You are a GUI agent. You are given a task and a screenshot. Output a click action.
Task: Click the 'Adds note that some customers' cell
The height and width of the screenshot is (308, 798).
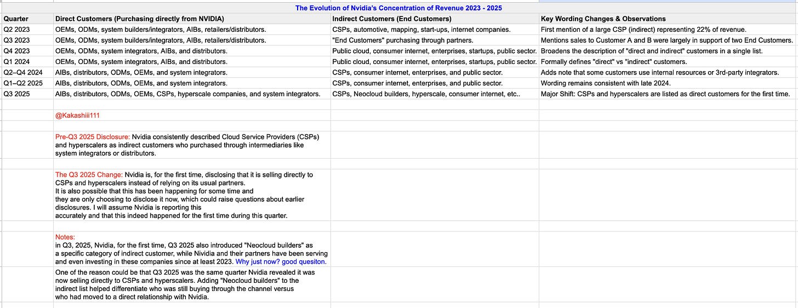pos(668,72)
